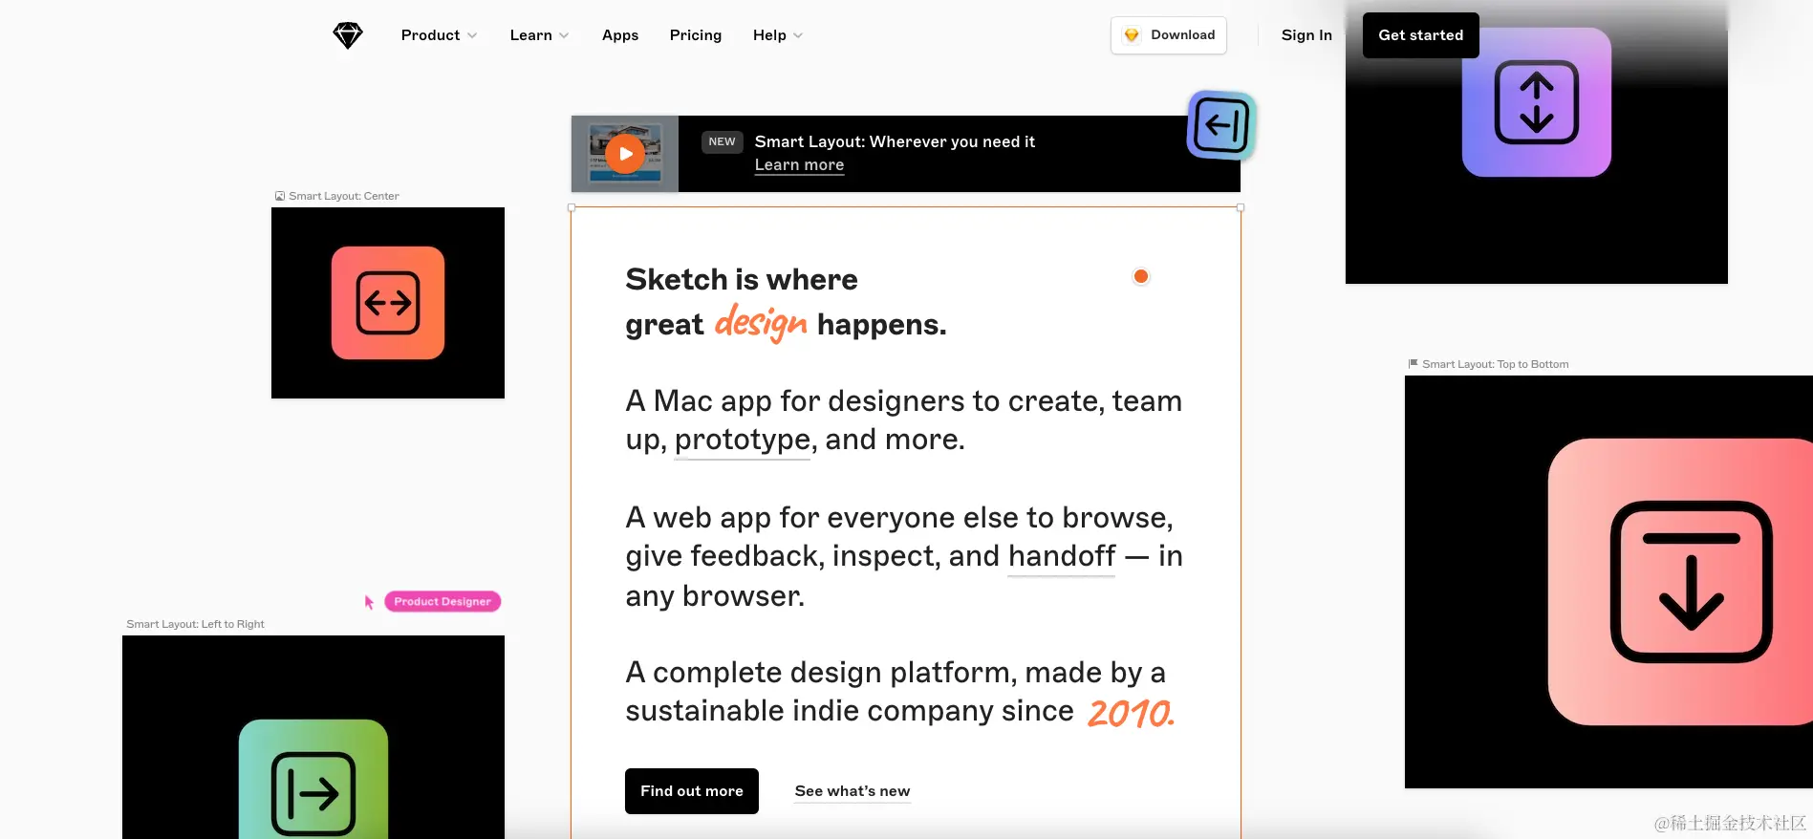Click the Get started button
Screen dimensions: 1813x839
tap(1421, 35)
